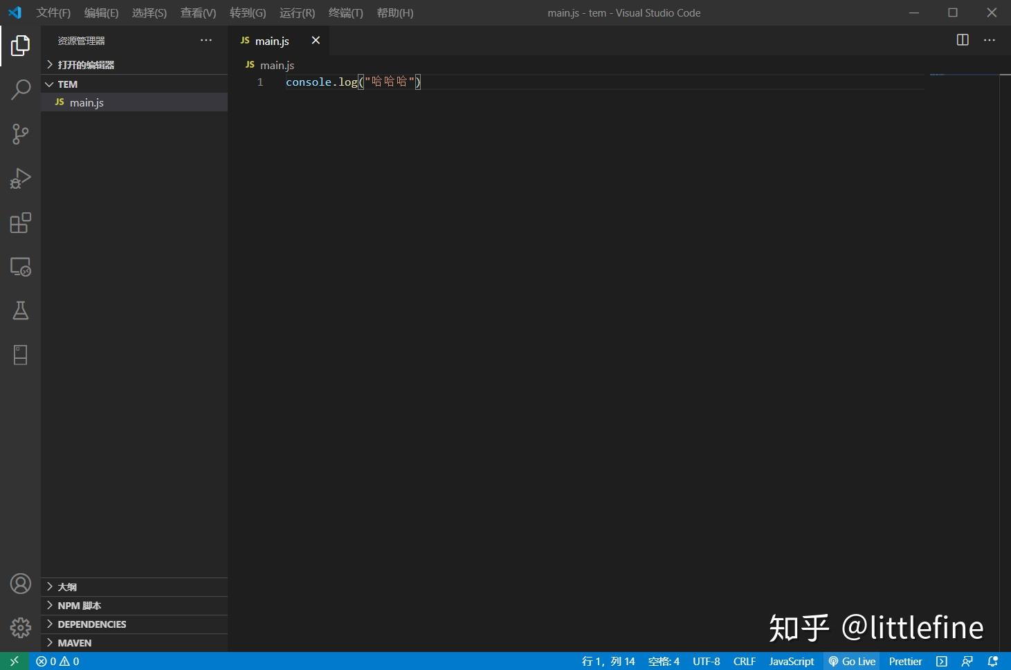Open the Manage settings gear
1011x670 pixels.
[20, 628]
